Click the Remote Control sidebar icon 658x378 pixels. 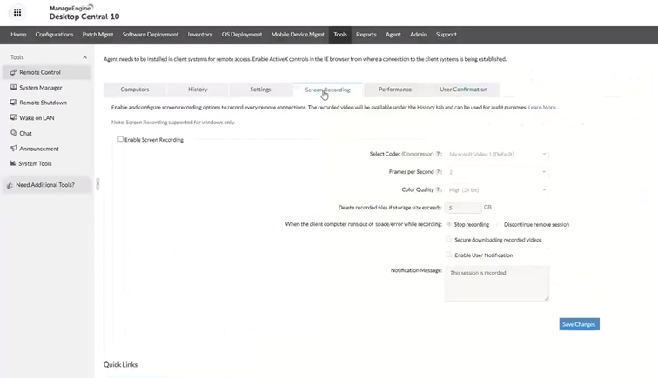coord(13,73)
